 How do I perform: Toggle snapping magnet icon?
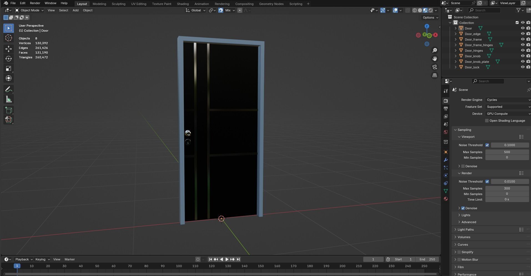[x=221, y=10]
